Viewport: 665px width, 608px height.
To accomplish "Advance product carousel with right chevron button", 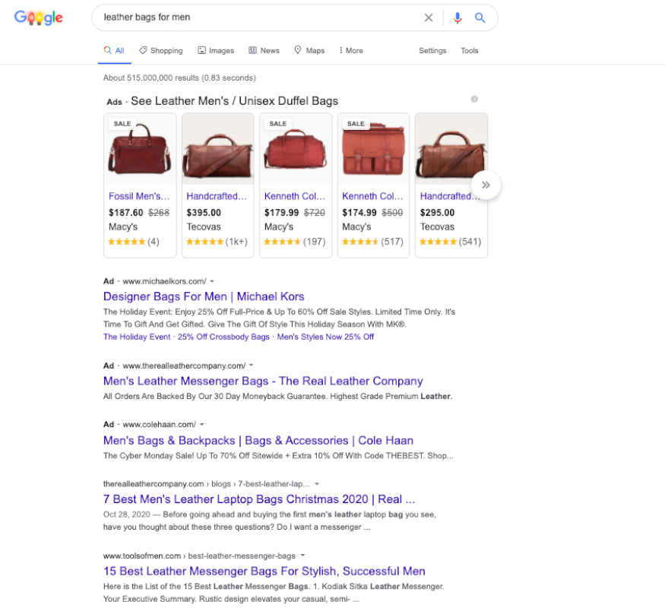I will point(486,185).
